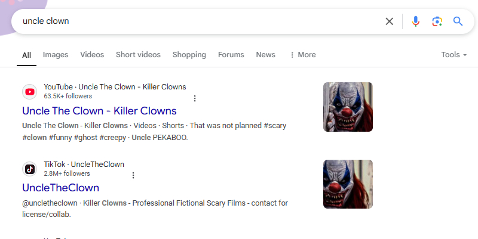This screenshot has width=478, height=239.
Task: Clear the search box with the X icon
Action: click(389, 21)
